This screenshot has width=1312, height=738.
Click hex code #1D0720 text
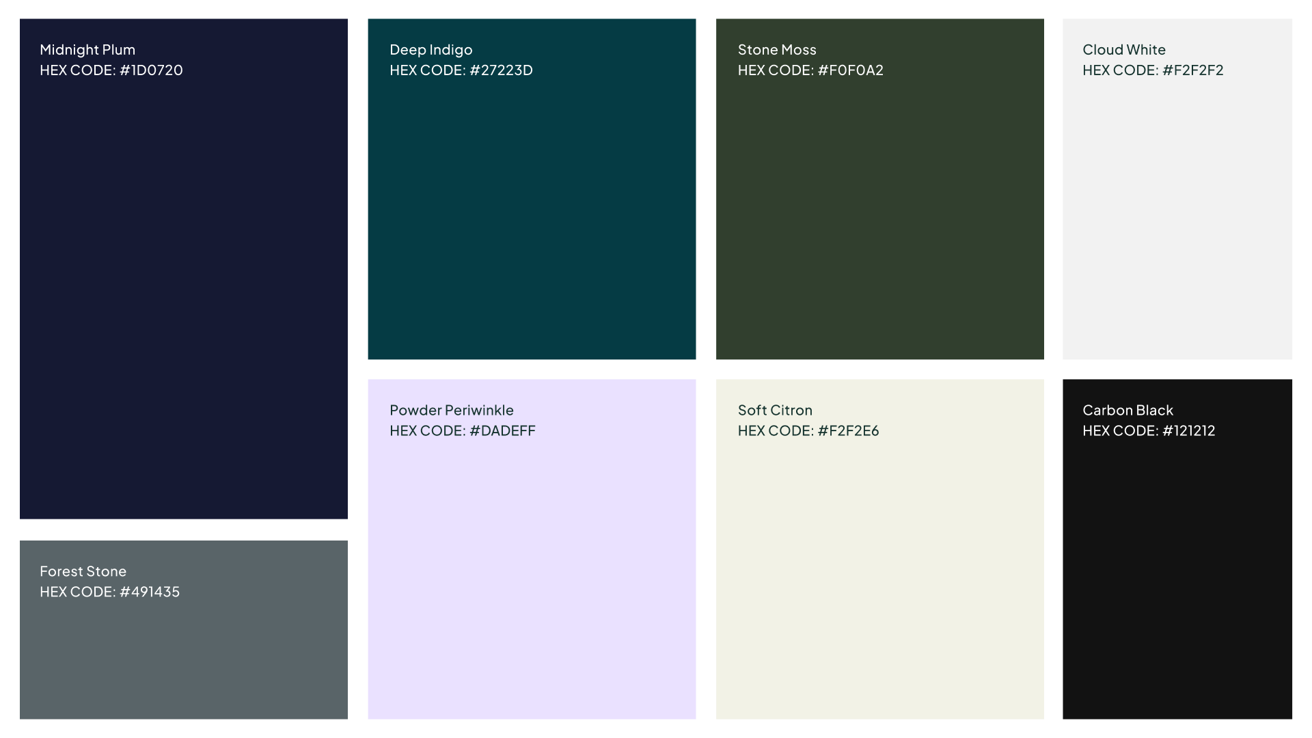click(x=111, y=70)
